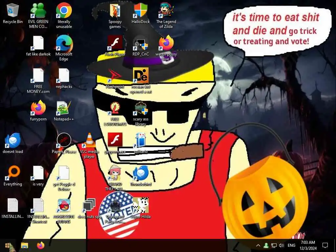The image size is (336, 252).
Task: Open File Explorer from the taskbar
Action: pos(24,245)
